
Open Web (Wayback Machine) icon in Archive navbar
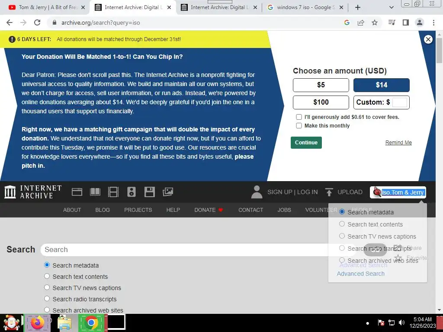pos(77,192)
